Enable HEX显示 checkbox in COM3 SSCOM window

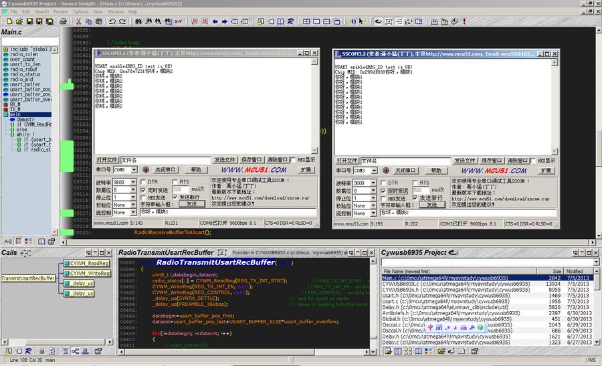coord(533,160)
